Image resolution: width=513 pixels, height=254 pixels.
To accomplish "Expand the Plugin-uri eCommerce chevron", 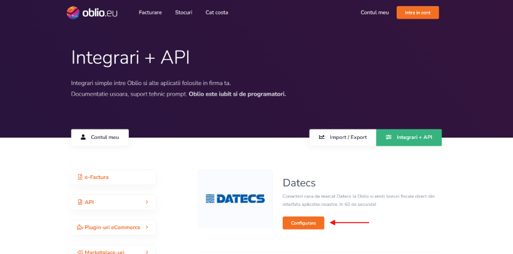I will 147,228.
